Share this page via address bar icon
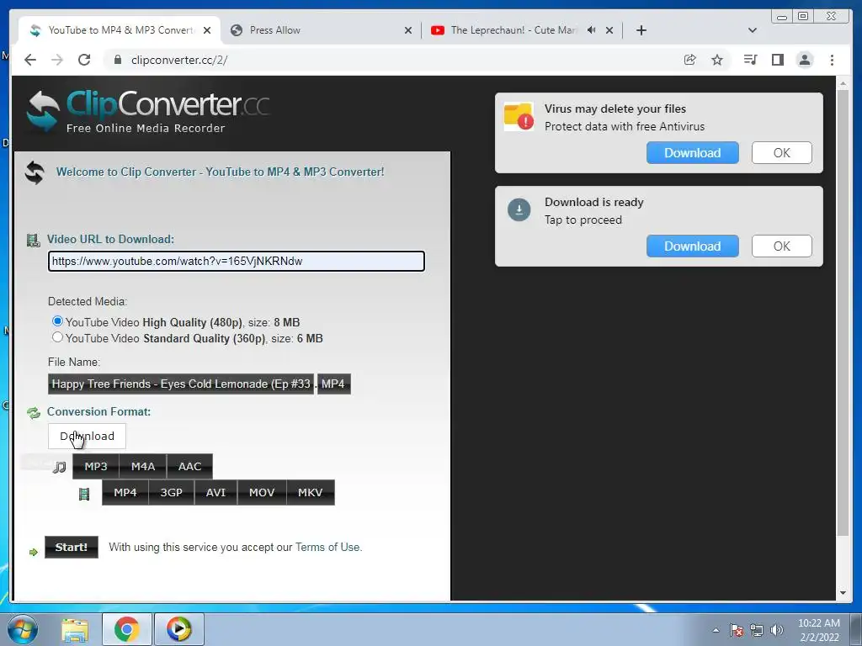862x646 pixels. [x=690, y=60]
